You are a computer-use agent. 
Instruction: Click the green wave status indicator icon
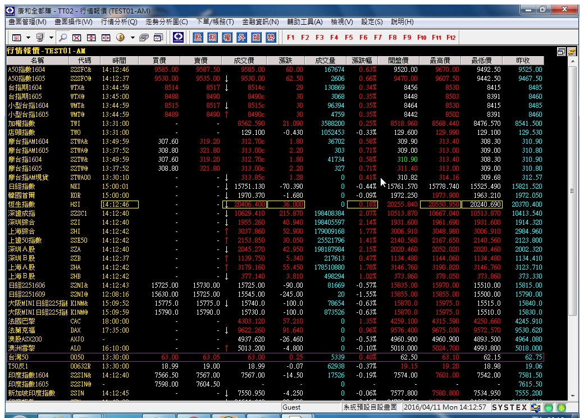549,407
